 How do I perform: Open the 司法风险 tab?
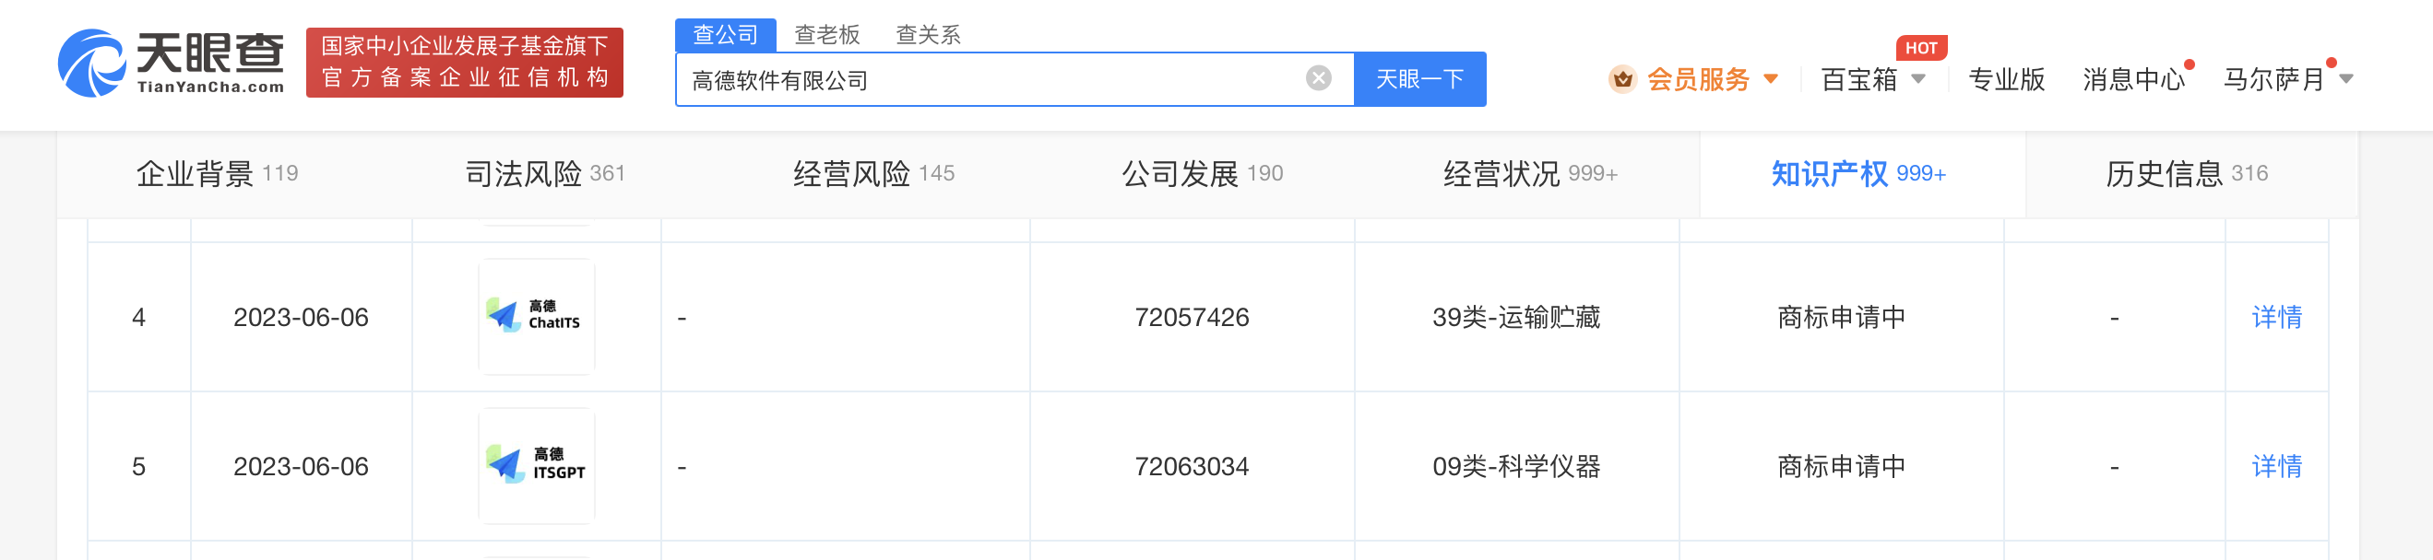545,173
